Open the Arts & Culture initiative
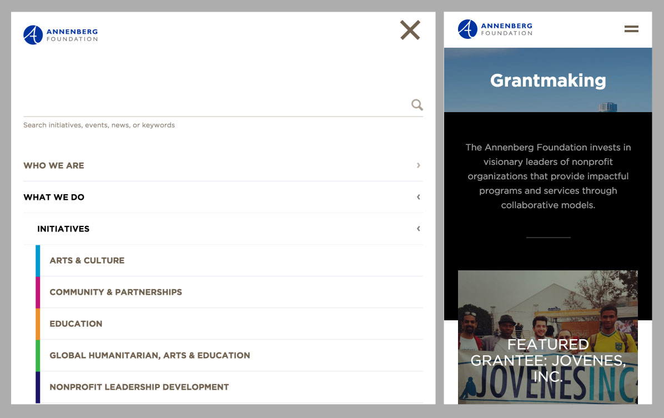 click(x=87, y=260)
